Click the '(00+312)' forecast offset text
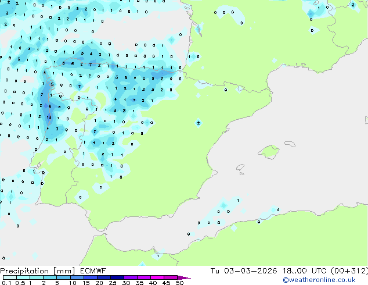 tap(349, 271)
